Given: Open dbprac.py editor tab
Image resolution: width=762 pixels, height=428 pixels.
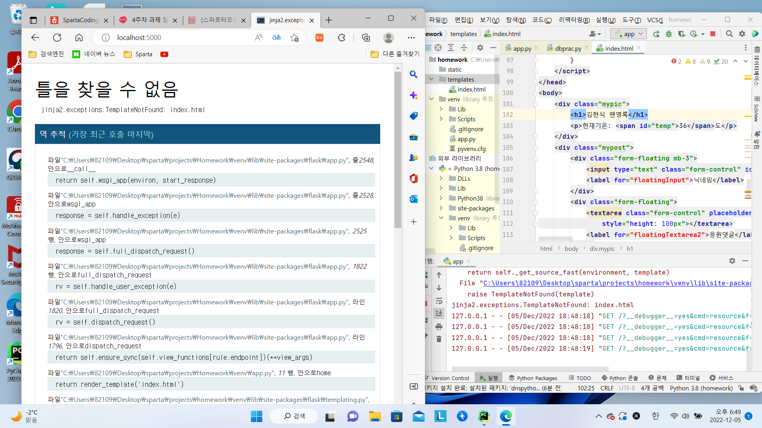Looking at the screenshot, I should click(x=568, y=48).
